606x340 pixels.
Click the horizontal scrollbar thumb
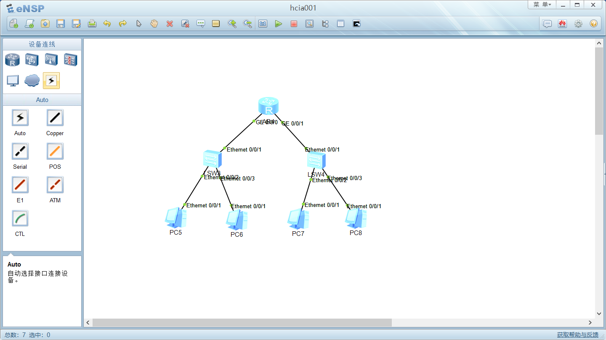tap(242, 322)
